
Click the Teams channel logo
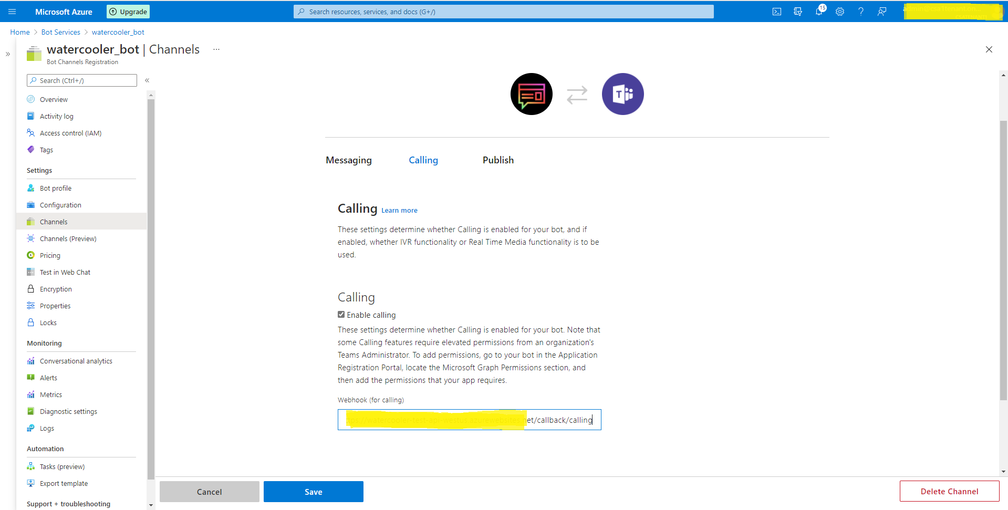622,94
